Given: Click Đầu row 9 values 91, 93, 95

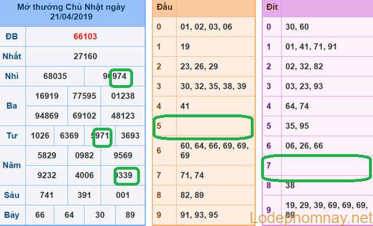Looking at the screenshot, I should click(199, 215).
